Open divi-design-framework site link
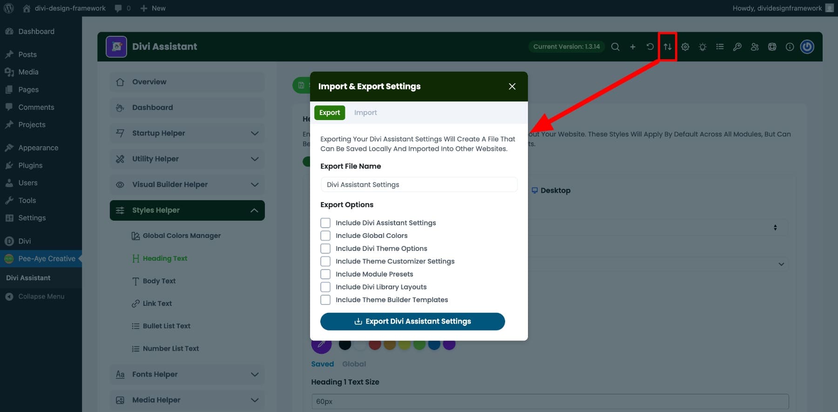This screenshot has height=412, width=838. pyautogui.click(x=64, y=8)
